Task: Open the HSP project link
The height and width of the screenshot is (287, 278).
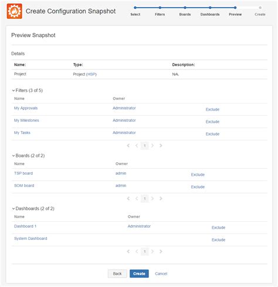Action: pyautogui.click(x=91, y=74)
